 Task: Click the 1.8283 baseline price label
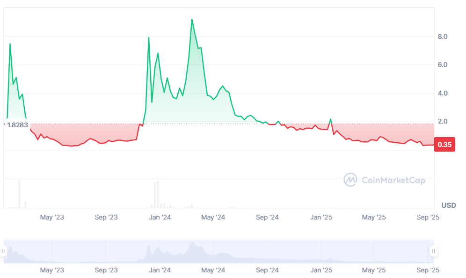[17, 125]
